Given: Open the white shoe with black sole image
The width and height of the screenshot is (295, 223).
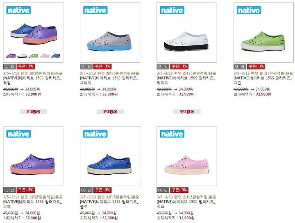Looking at the screenshot, I should click(187, 32).
